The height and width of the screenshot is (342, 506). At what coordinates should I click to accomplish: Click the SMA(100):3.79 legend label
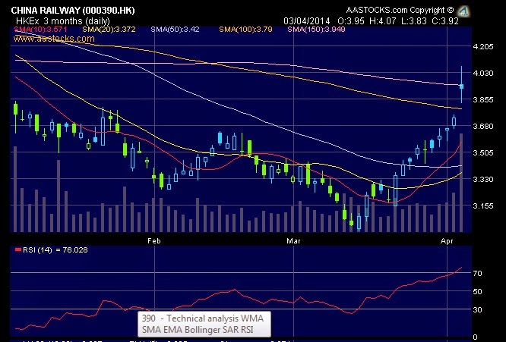pos(245,30)
